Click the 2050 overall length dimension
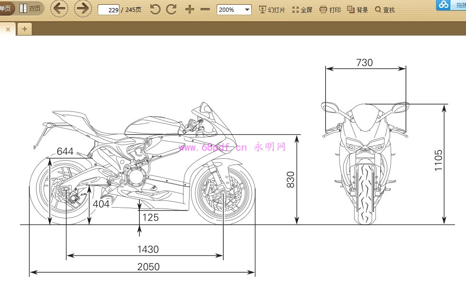 [x=148, y=267]
